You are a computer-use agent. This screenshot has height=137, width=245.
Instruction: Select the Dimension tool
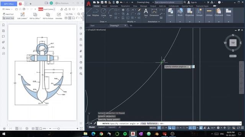(x=154, y=13)
